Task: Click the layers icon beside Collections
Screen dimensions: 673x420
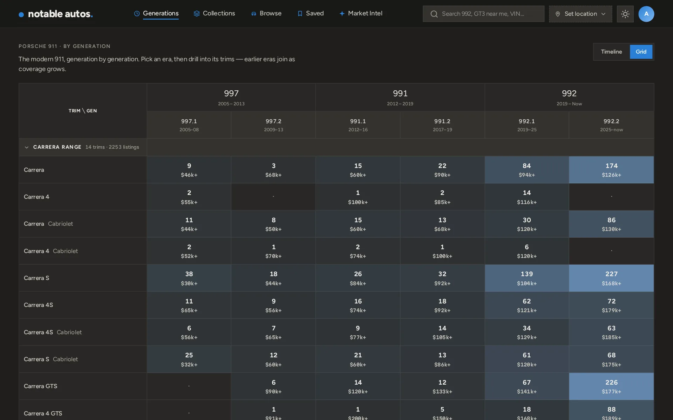Action: click(x=197, y=14)
